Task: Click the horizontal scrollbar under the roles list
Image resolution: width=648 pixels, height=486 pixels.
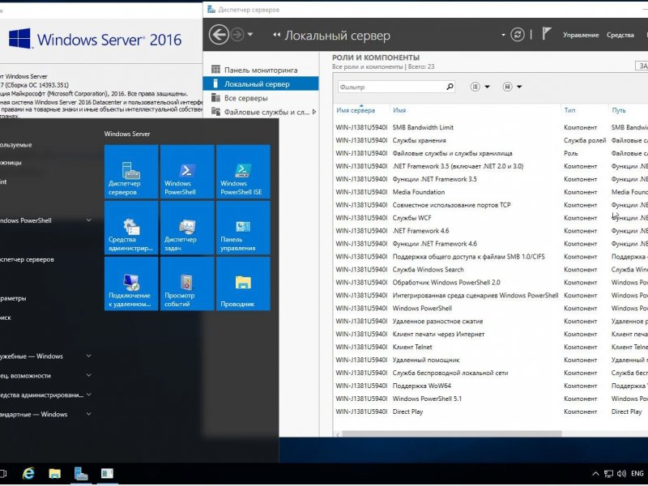Action: point(452,434)
